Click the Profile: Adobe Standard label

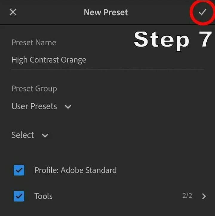(x=76, y=170)
